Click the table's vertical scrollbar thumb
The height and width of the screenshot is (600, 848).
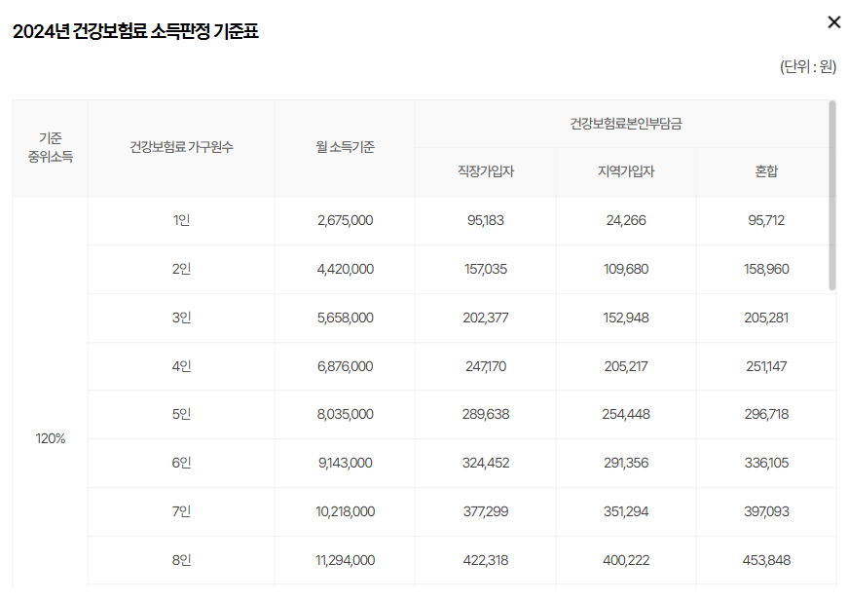[x=832, y=196]
